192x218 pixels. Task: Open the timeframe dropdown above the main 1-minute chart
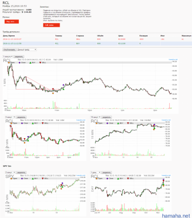tap(8, 57)
